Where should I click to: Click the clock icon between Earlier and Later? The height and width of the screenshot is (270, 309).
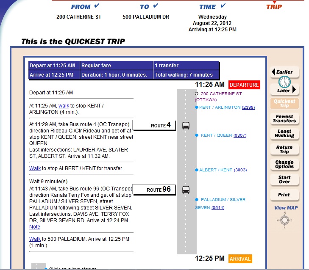click(285, 81)
